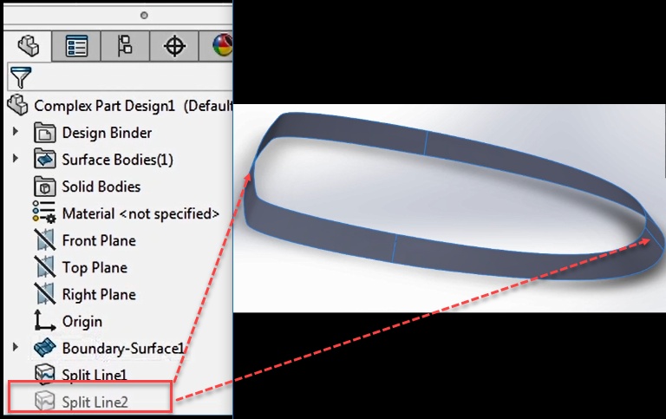Click the tree filter funnel icon

(x=21, y=77)
